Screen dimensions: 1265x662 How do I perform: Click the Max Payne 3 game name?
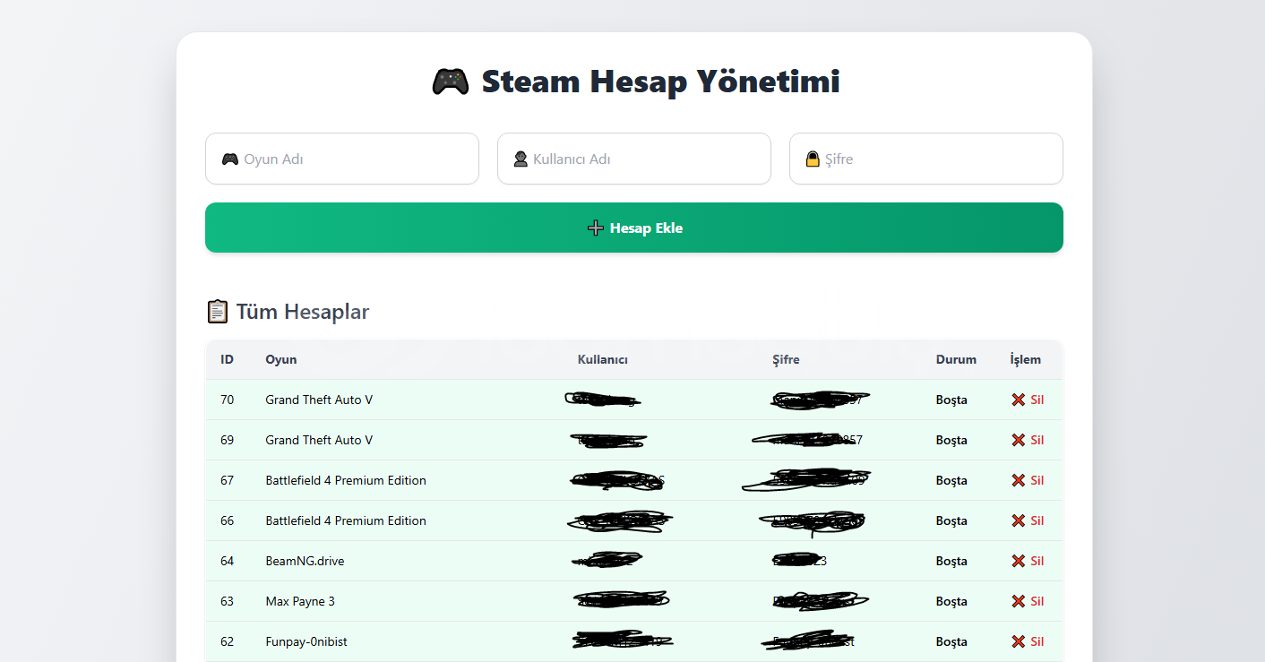pyautogui.click(x=300, y=601)
